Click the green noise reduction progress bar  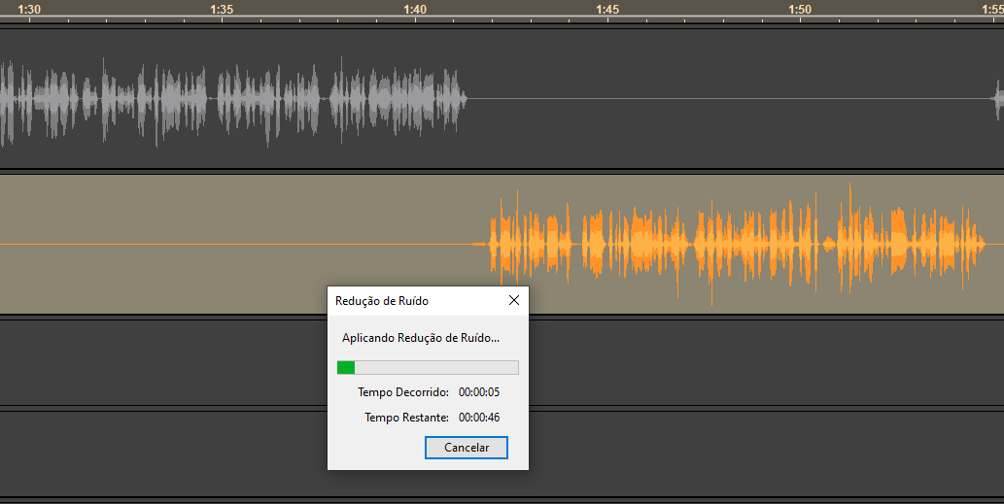[428, 367]
